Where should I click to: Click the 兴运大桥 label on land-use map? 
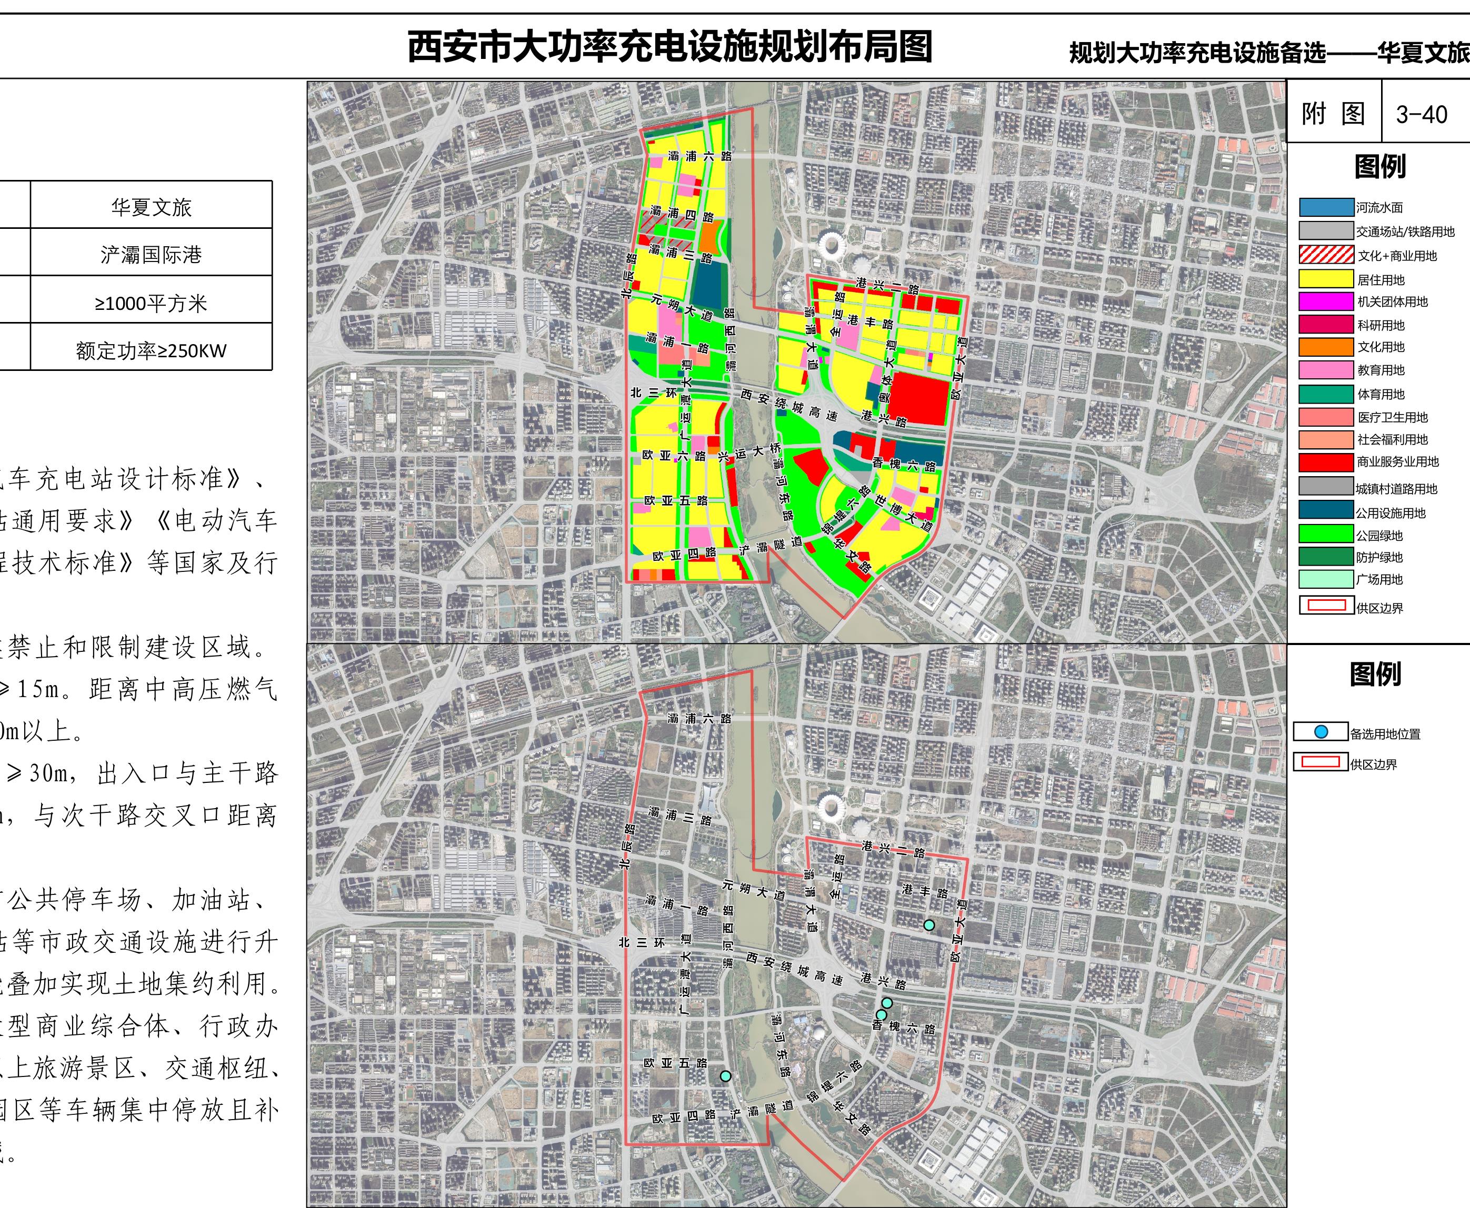point(751,453)
